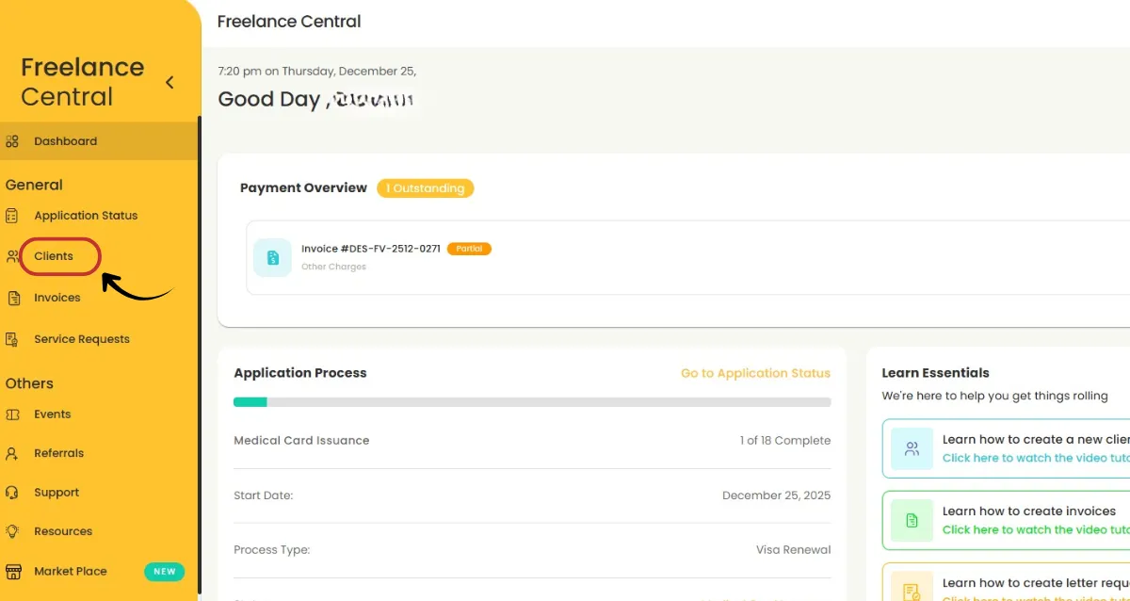Select the Application Status icon in sidebar
Viewport: 1130px width, 601px height.
click(12, 215)
